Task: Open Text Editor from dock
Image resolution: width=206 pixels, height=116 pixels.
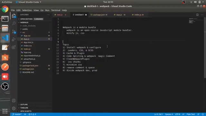Action: click(5, 48)
